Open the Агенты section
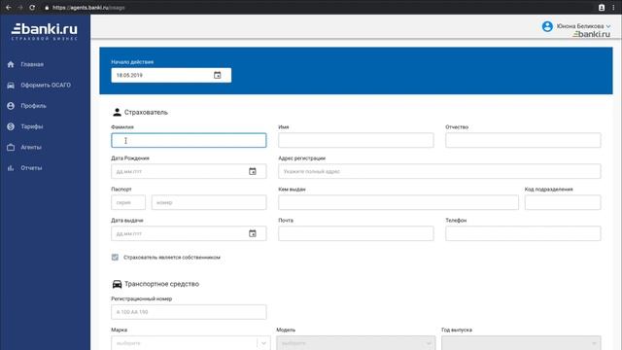The image size is (622, 350). (x=31, y=147)
